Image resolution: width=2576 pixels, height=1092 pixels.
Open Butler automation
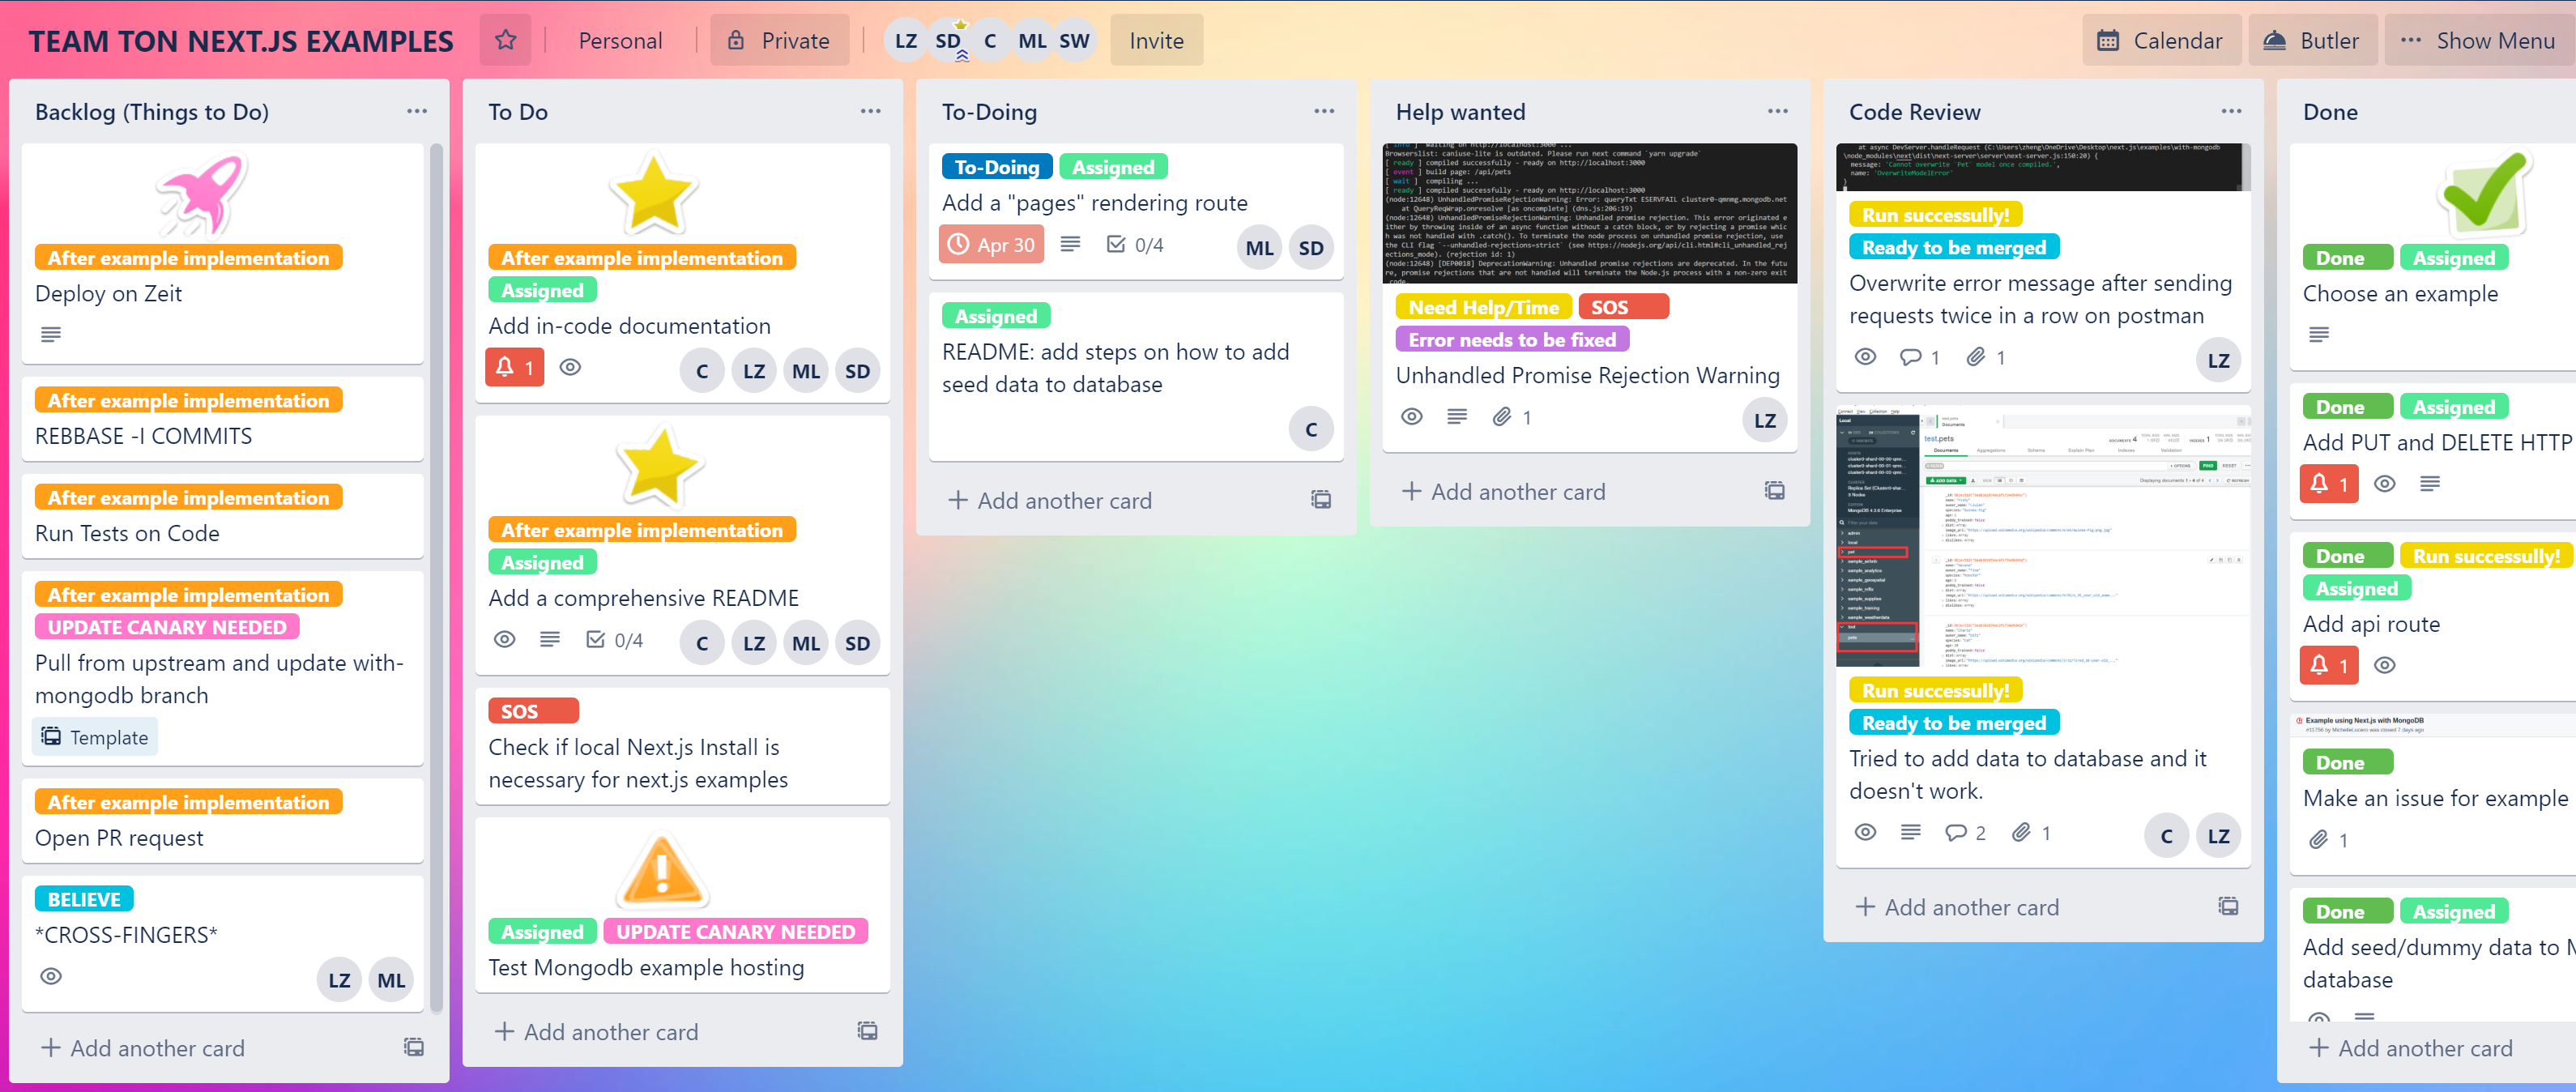pyautogui.click(x=2312, y=40)
